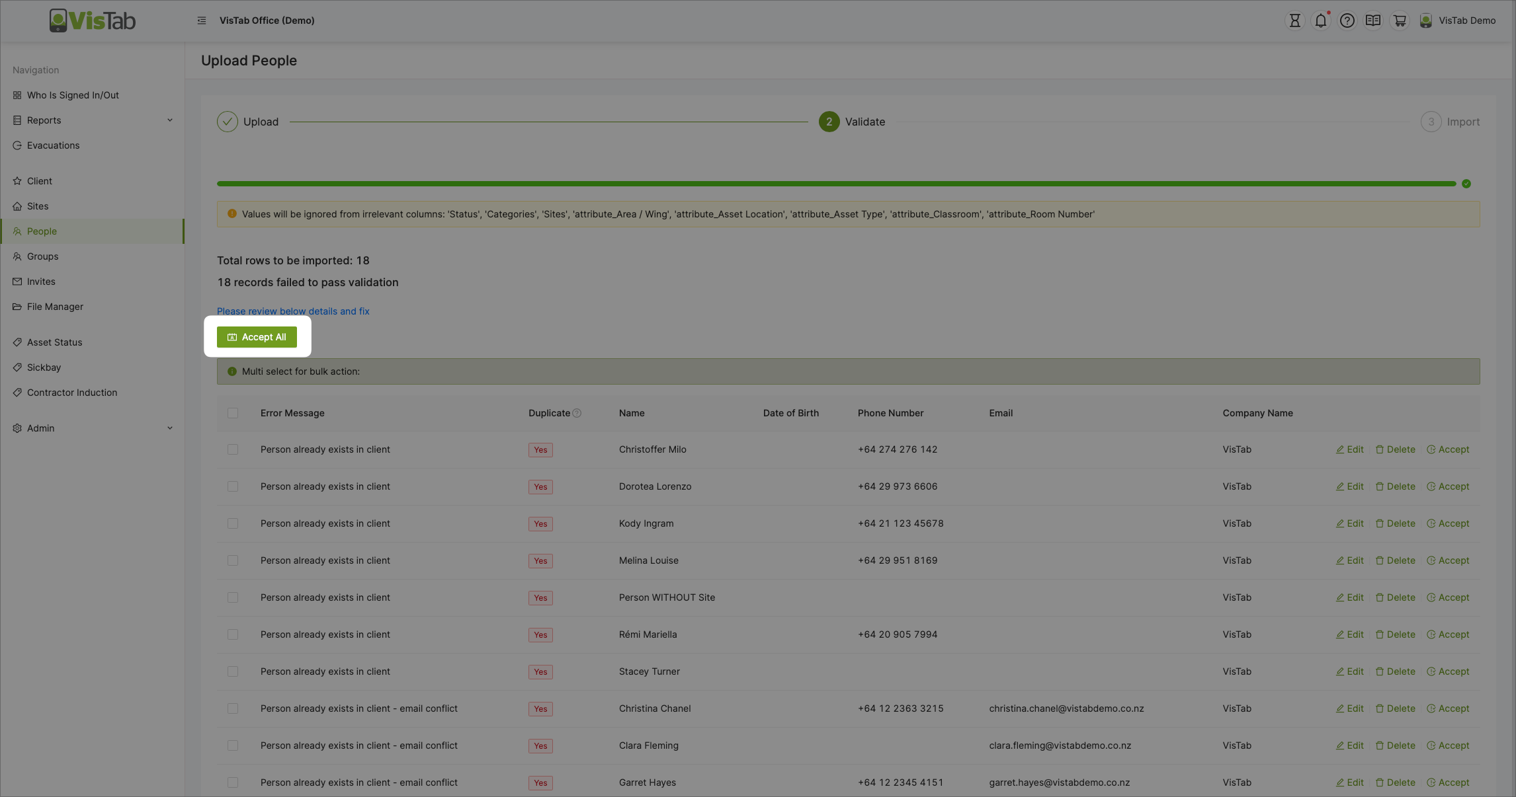Screen dimensions: 1516x797
Task: Collapse the sidebar with menu toggle icon
Action: (x=202, y=20)
